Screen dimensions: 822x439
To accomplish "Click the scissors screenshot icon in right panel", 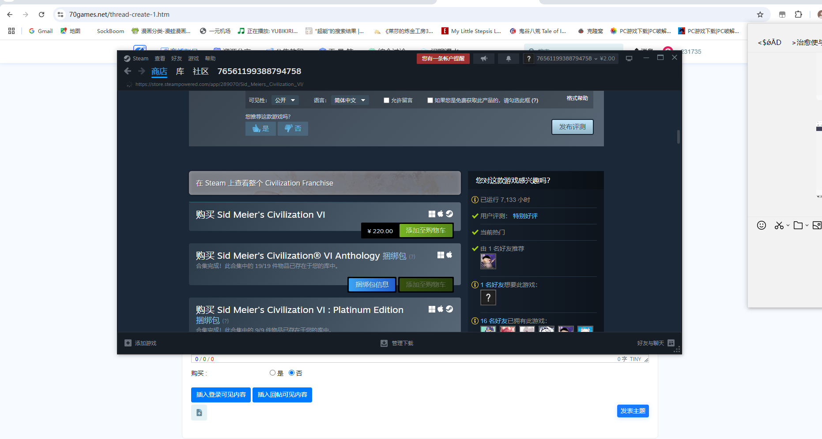I will click(779, 225).
